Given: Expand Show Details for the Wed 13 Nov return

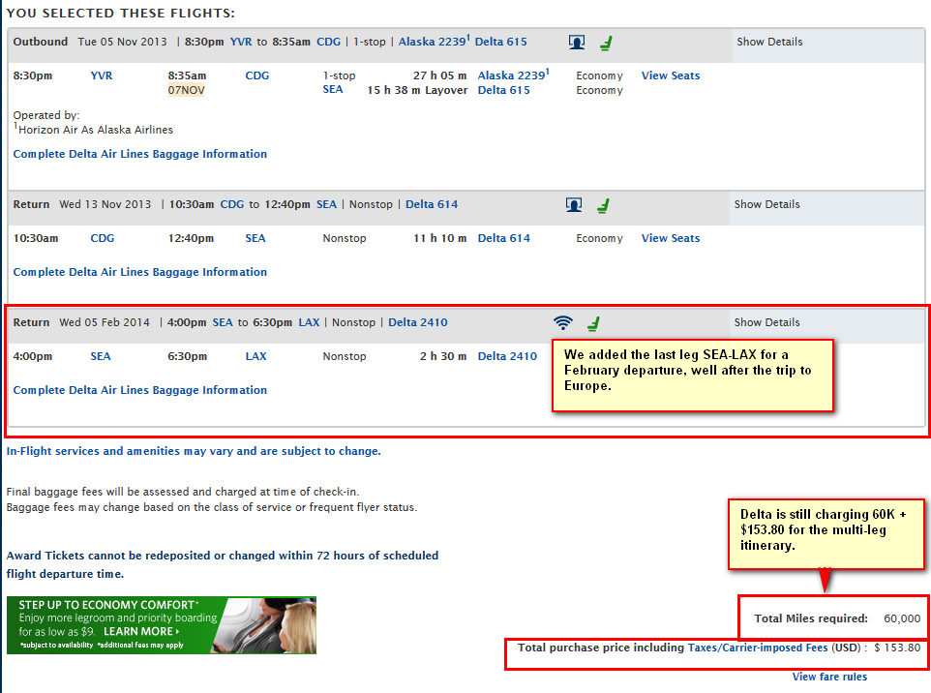Looking at the screenshot, I should click(767, 204).
